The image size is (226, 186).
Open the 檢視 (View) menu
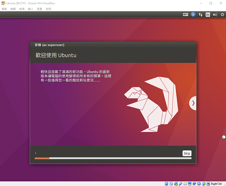tap(22, 9)
